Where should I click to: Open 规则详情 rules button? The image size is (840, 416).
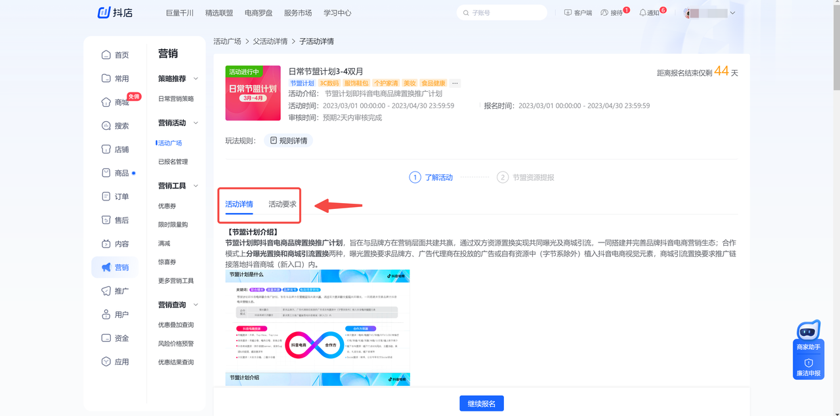coord(288,140)
